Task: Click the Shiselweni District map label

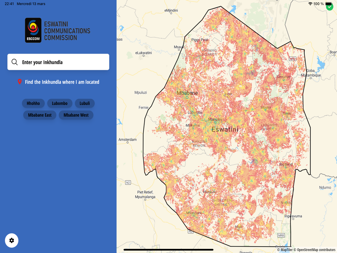Action: point(222,202)
